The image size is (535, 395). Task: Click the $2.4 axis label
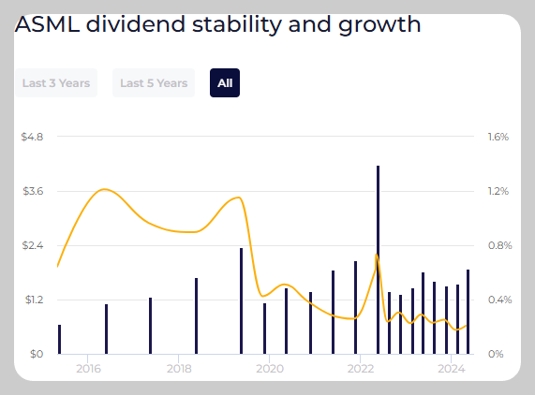click(x=33, y=245)
